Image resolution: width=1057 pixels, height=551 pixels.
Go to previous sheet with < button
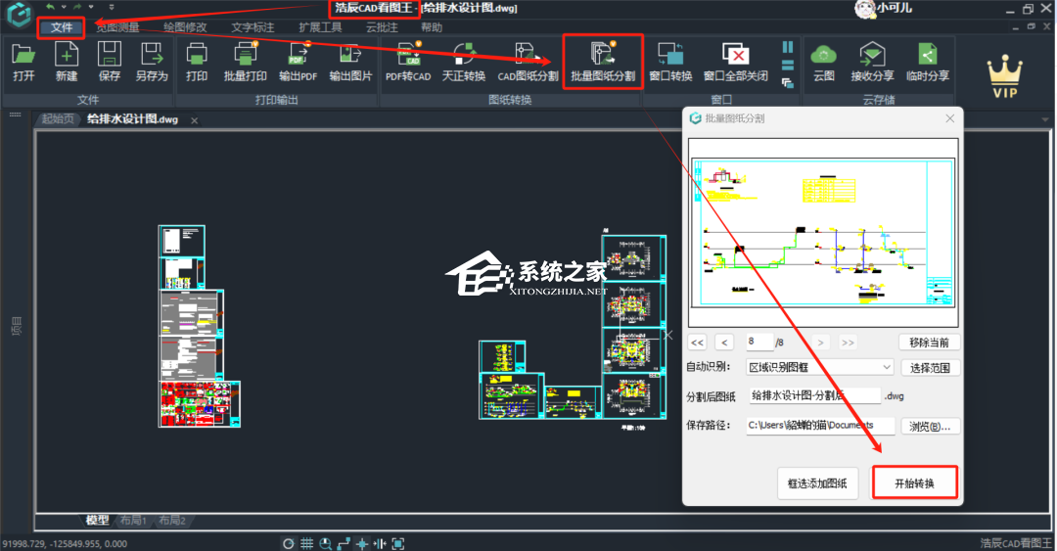724,342
